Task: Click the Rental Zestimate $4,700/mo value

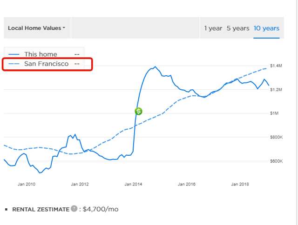Action: tap(101, 209)
